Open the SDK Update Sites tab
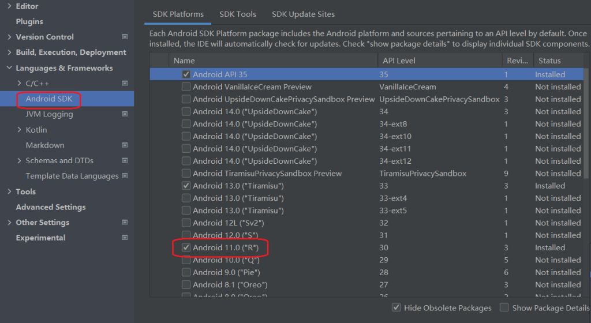 point(303,14)
